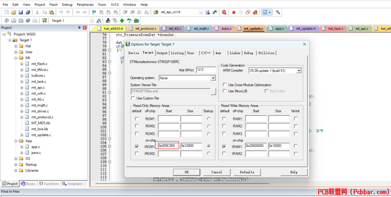
Task: Expand the Hal folder
Action: tap(16, 46)
